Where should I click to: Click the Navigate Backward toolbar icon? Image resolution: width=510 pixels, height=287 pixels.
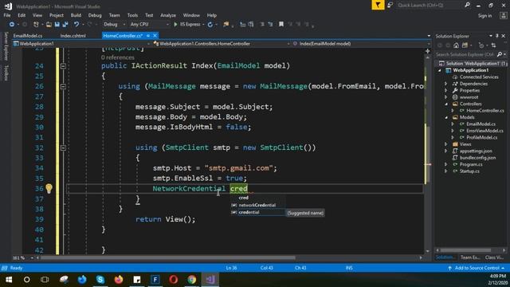12,25
